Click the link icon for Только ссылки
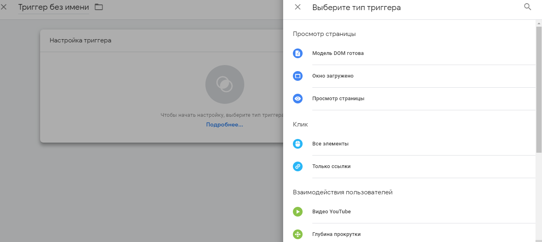 pyautogui.click(x=298, y=166)
